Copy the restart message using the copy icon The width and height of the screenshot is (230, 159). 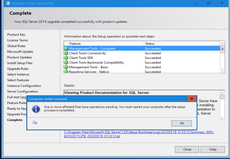tap(35, 122)
